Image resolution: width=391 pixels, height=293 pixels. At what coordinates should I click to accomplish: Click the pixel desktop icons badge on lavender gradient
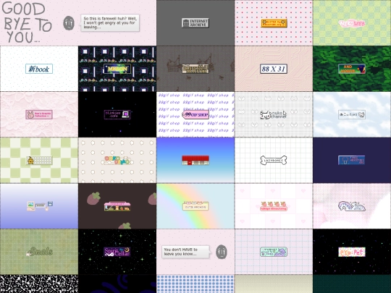[39, 205]
